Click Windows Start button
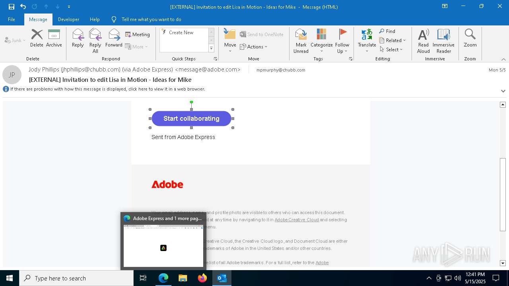Screen dimensions: 509x286 [x=10, y=278]
